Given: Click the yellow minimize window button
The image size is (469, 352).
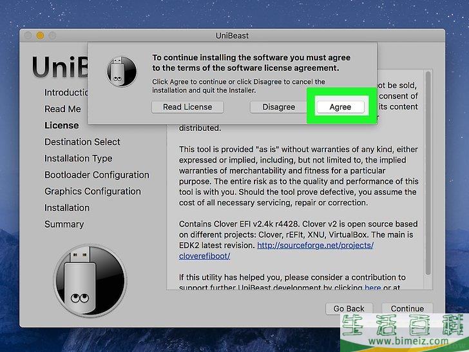Looking at the screenshot, I should 40,35.
